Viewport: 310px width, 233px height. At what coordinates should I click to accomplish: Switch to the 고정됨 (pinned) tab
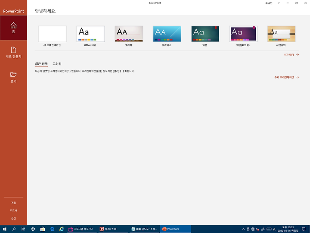[x=57, y=63]
